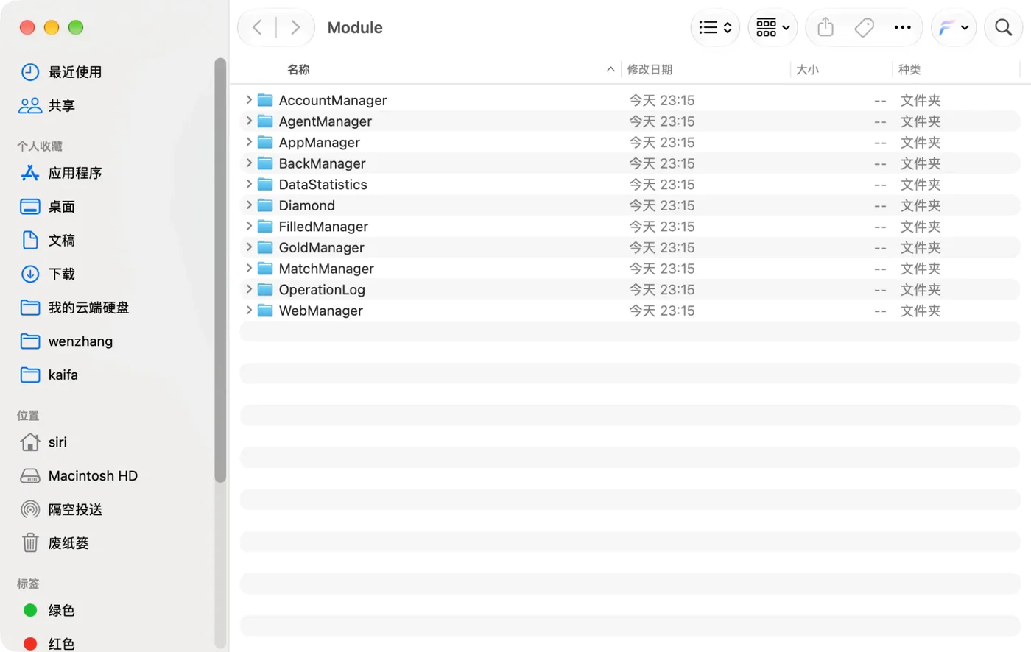Screen dimensions: 1031x652
Task: Go back with the left arrow
Action: click(257, 28)
